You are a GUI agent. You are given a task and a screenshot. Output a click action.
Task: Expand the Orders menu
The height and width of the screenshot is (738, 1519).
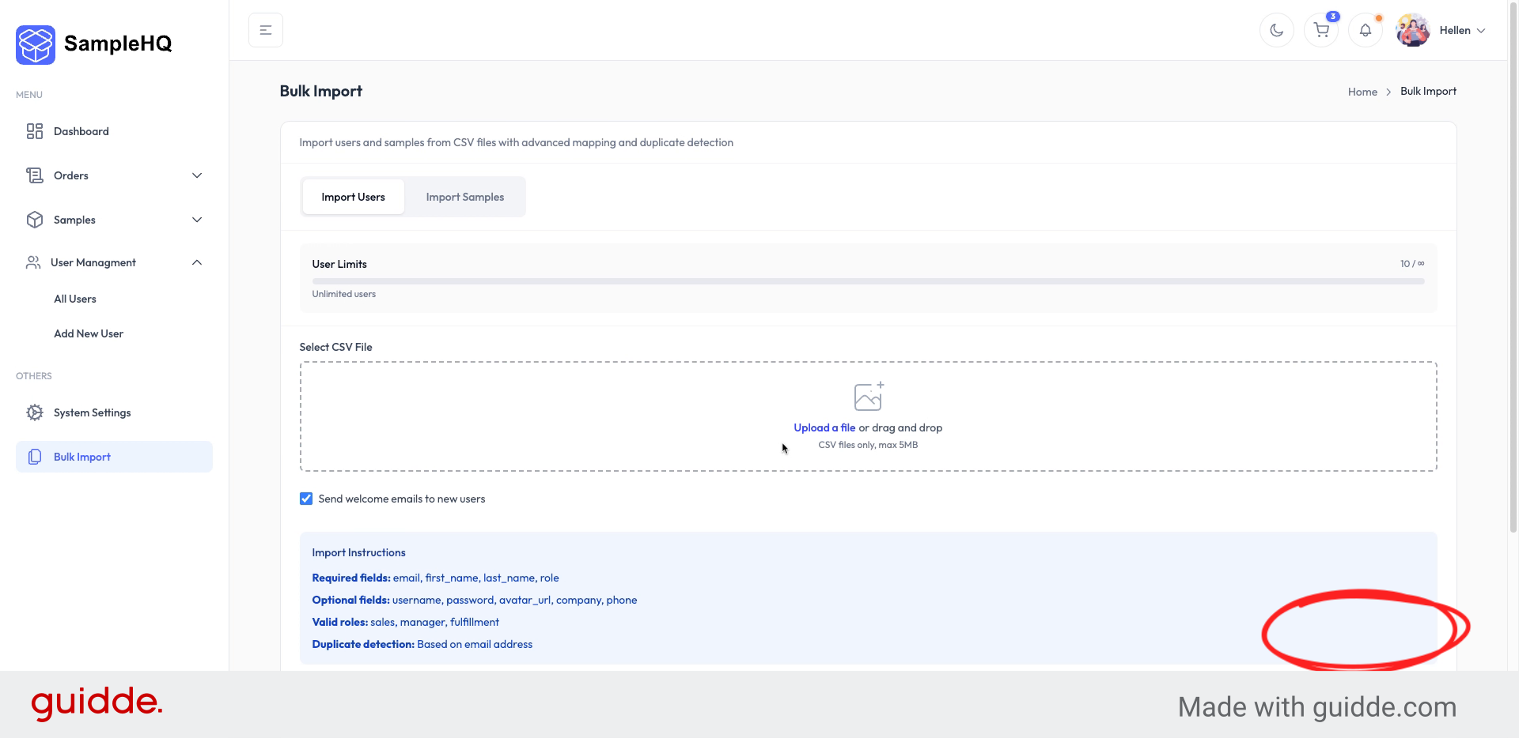click(x=197, y=175)
